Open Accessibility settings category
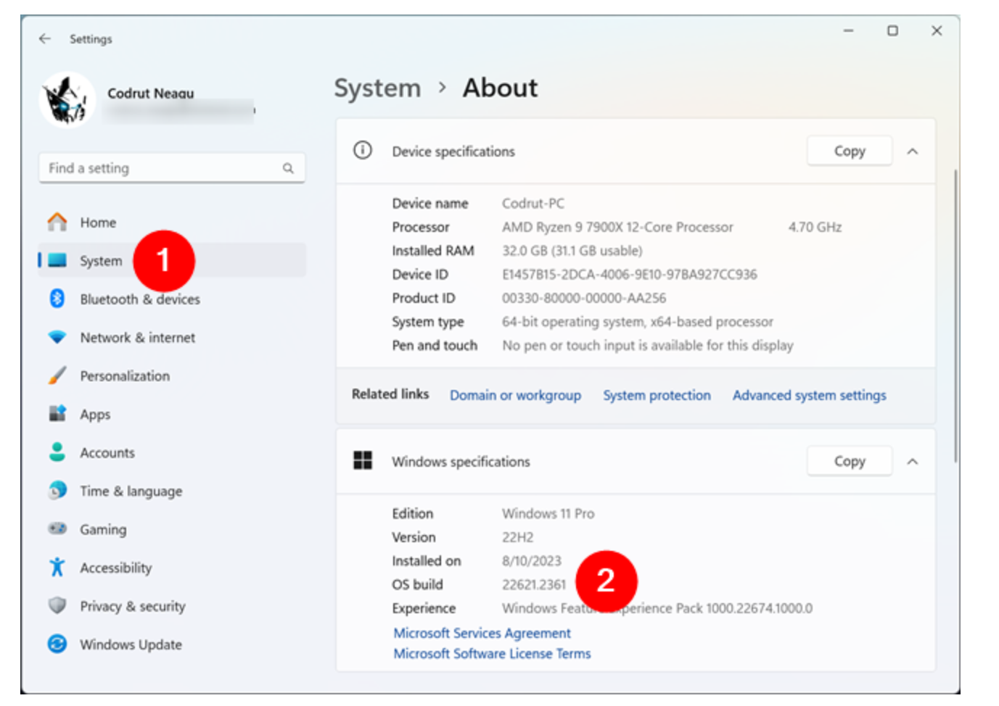Image resolution: width=999 pixels, height=706 pixels. pyautogui.click(x=172, y=568)
